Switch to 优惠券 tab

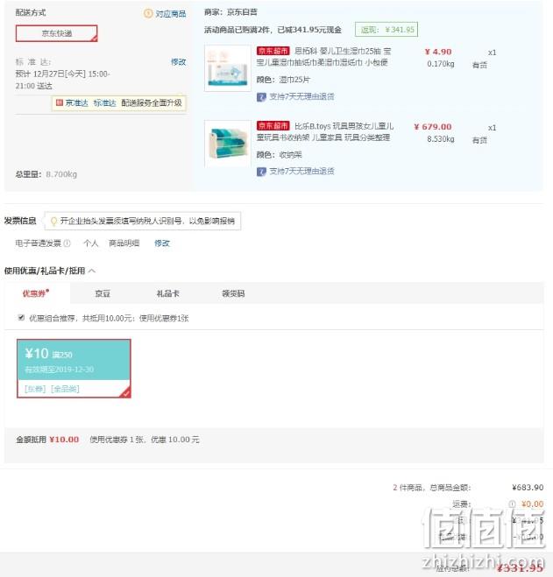tap(37, 293)
